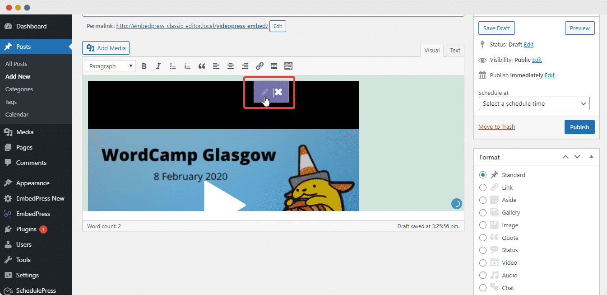Open Plugins menu
This screenshot has width=607, height=295.
[36, 229]
